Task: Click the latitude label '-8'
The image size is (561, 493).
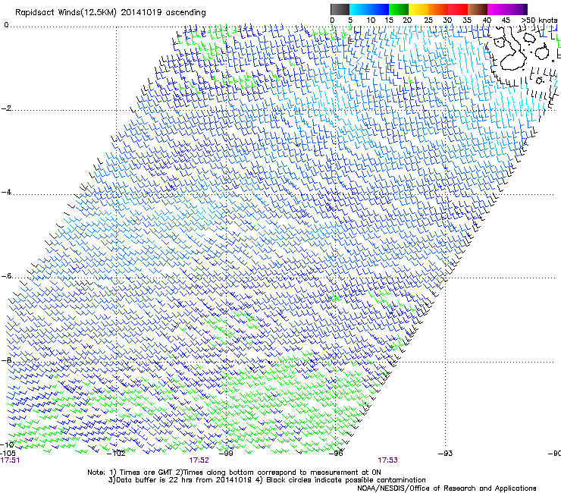Action: pyautogui.click(x=6, y=360)
